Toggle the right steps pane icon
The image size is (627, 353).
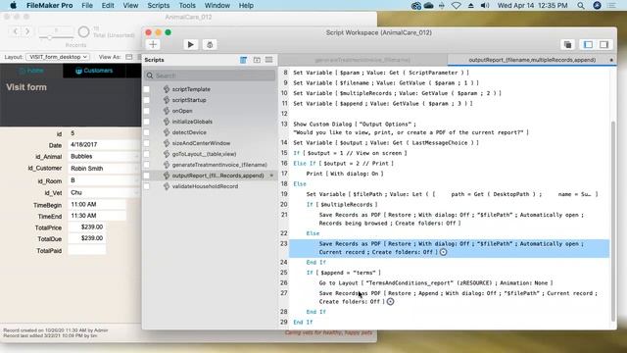click(603, 44)
